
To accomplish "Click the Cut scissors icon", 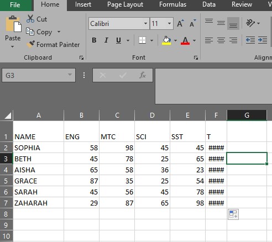I will point(30,19).
